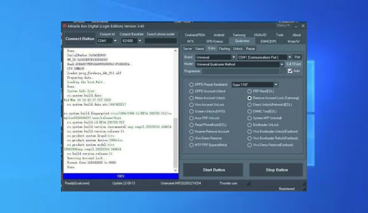Click the Programmer path field
Screen dimensions: 368x213
pos(241,71)
